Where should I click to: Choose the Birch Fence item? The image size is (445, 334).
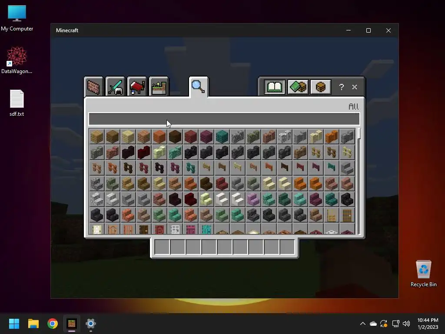tap(347, 152)
